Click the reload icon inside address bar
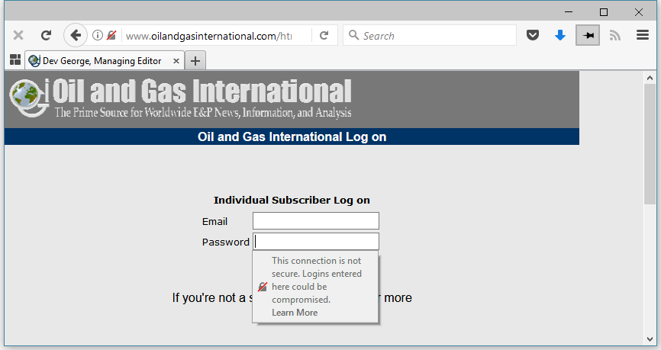 coord(324,35)
